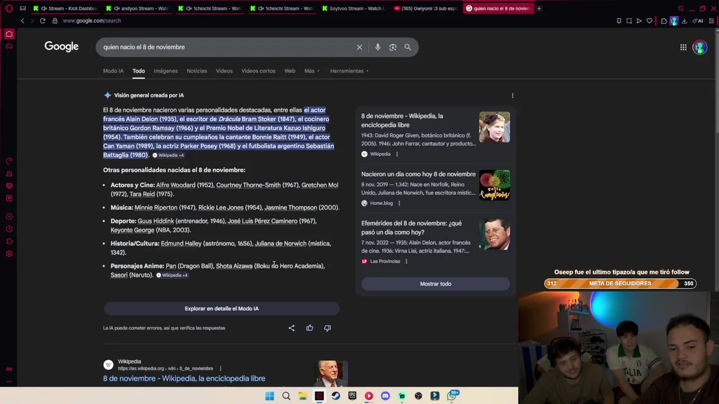719x404 pixels.
Task: Open Kennedy thumbnail in Efemérides card
Action: [494, 235]
